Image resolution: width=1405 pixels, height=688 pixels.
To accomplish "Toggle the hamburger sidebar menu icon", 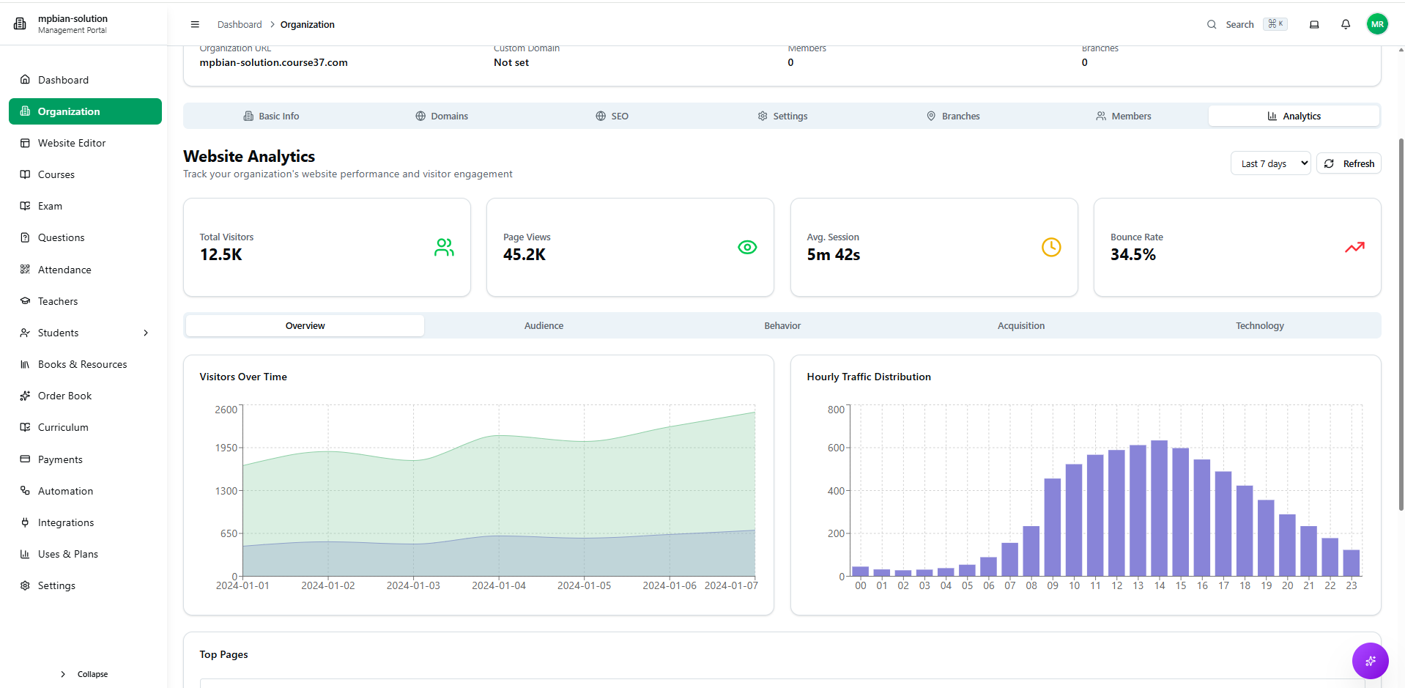I will point(195,24).
